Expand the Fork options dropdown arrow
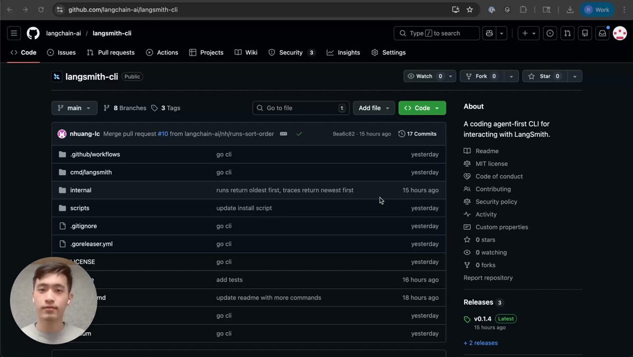The width and height of the screenshot is (633, 357). (x=511, y=76)
